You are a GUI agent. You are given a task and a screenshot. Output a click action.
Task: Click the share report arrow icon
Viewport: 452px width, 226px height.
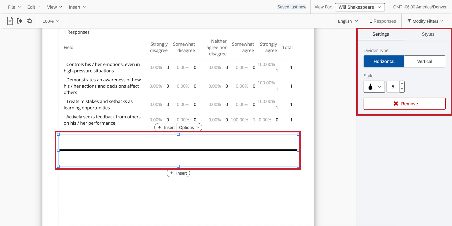tap(19, 21)
